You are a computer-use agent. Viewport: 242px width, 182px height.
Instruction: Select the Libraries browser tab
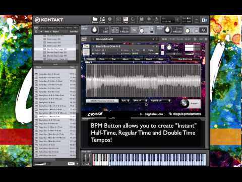(43, 28)
